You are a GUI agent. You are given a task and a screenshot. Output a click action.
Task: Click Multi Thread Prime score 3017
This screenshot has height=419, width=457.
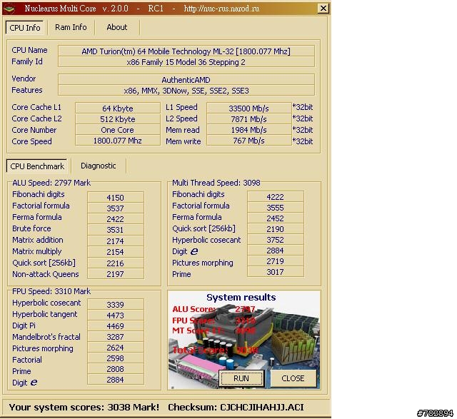tap(276, 272)
